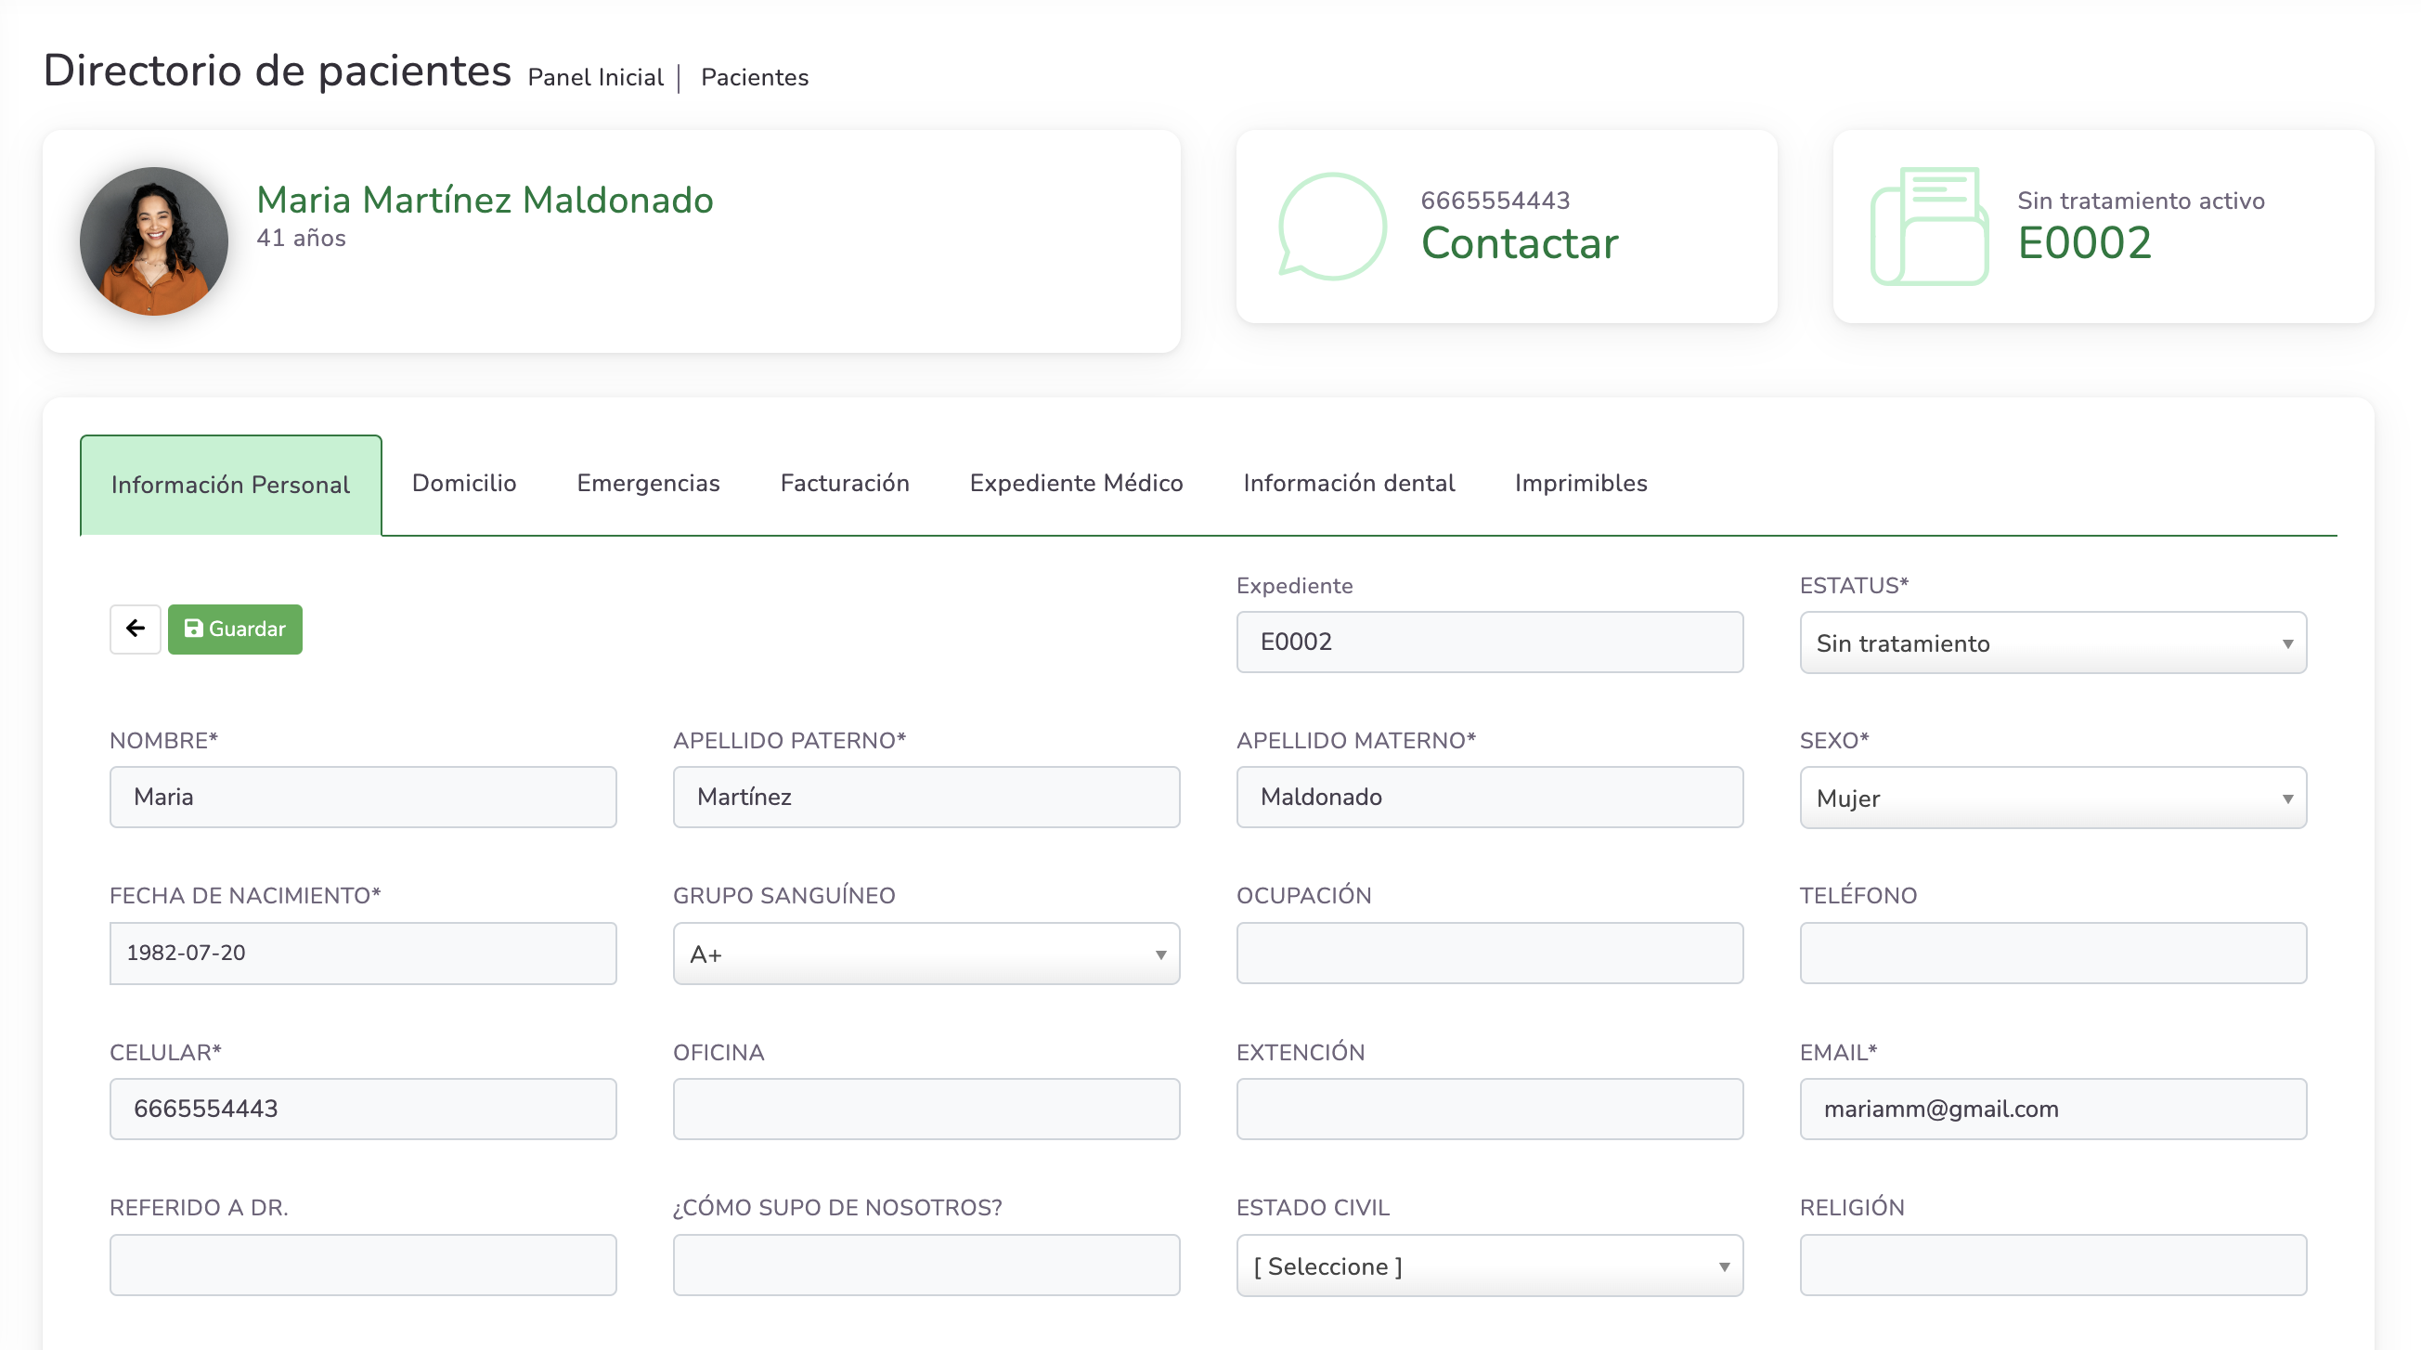Image resolution: width=2421 pixels, height=1350 pixels.
Task: Open the Estado Civil Seleccione dropdown
Action: pos(1489,1266)
